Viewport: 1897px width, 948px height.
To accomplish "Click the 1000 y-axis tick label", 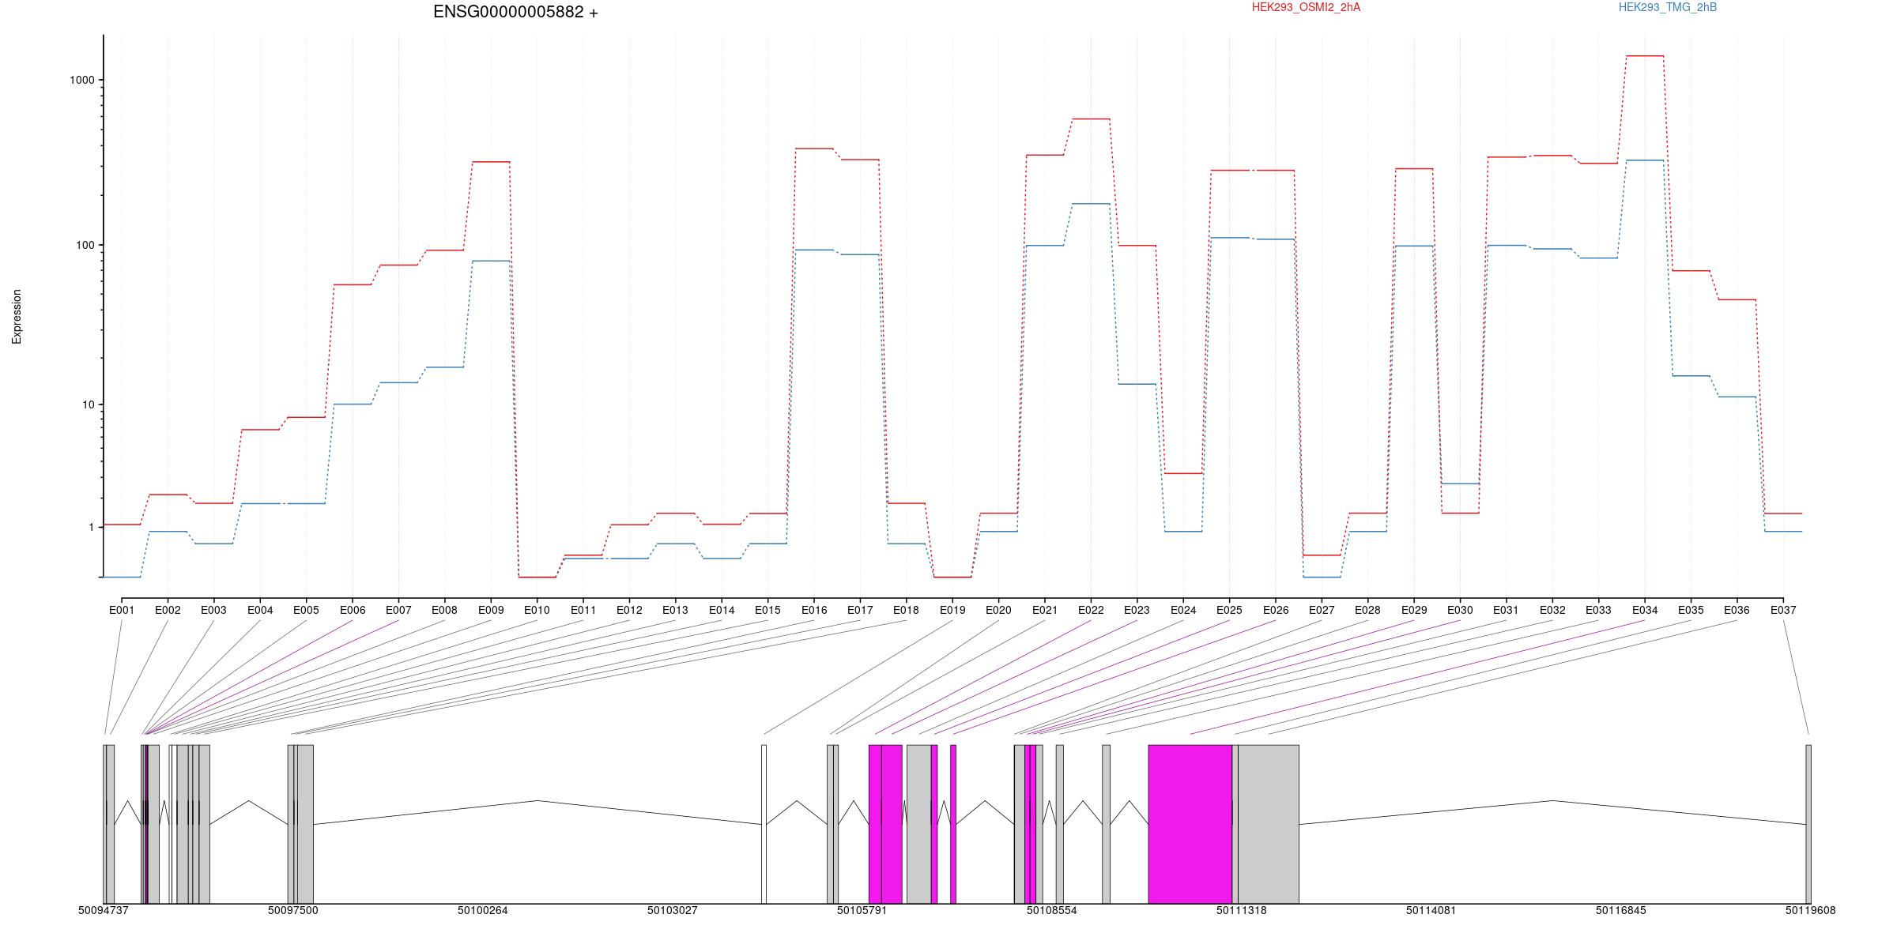I will 82,80.
